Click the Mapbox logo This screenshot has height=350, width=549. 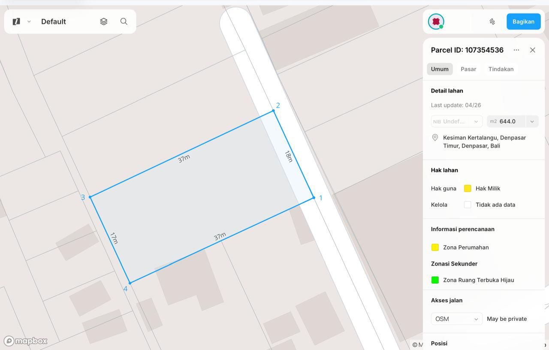26,341
